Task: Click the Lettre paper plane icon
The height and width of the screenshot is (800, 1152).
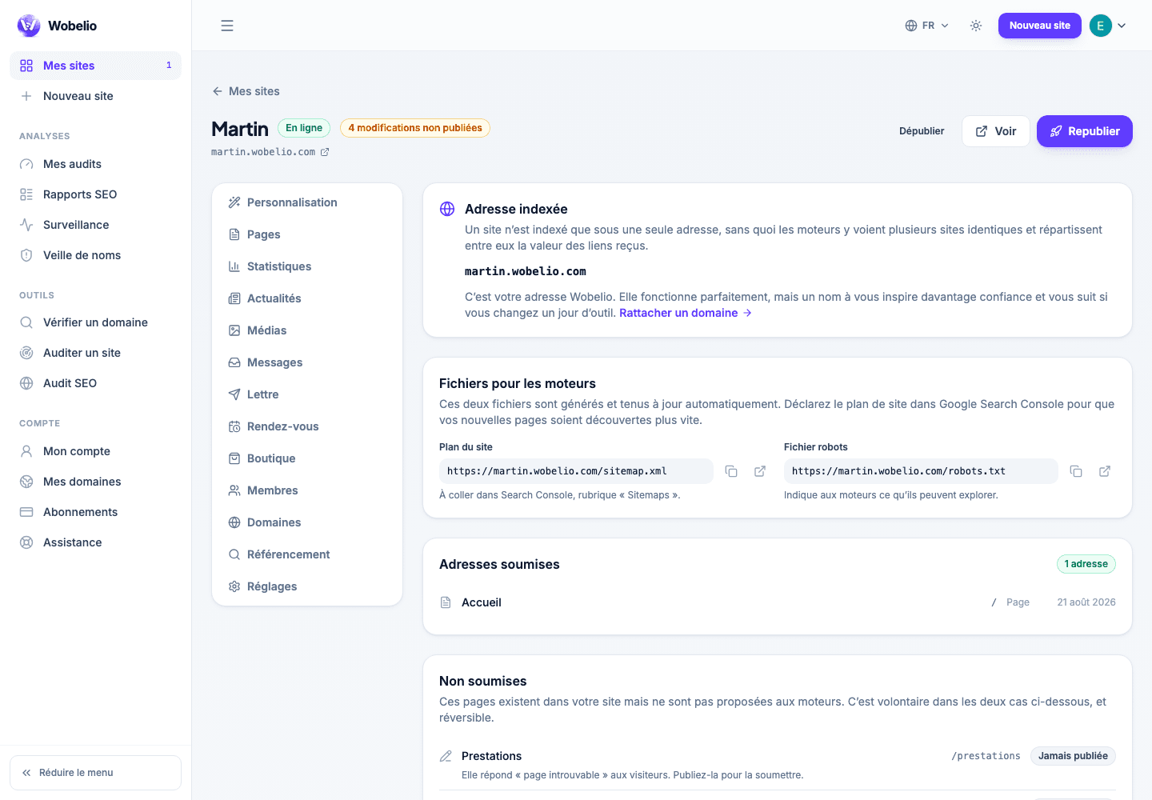Action: (234, 394)
